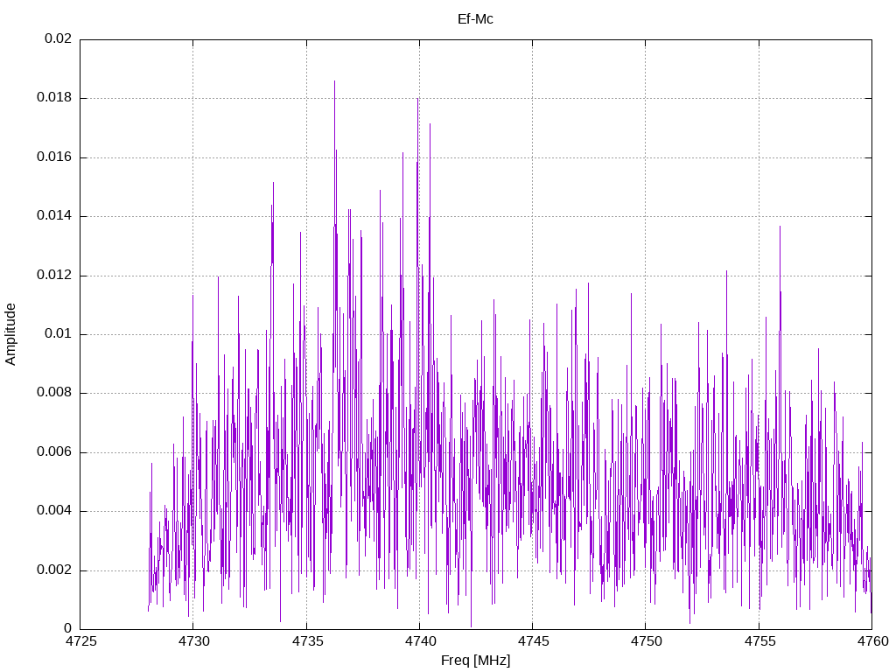Click the y-axis tick label 0.01
The height and width of the screenshot is (672, 896).
pyautogui.click(x=59, y=334)
